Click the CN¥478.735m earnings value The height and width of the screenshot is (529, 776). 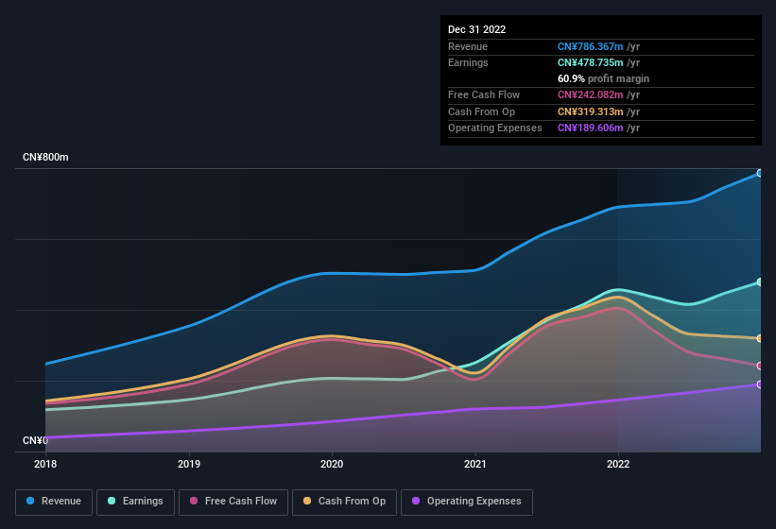point(591,62)
